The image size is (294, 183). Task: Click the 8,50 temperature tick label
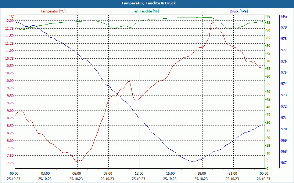tap(10, 126)
